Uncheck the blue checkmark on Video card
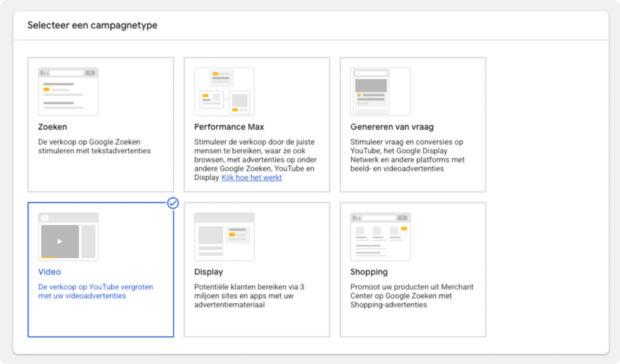The image size is (620, 364). 173,204
